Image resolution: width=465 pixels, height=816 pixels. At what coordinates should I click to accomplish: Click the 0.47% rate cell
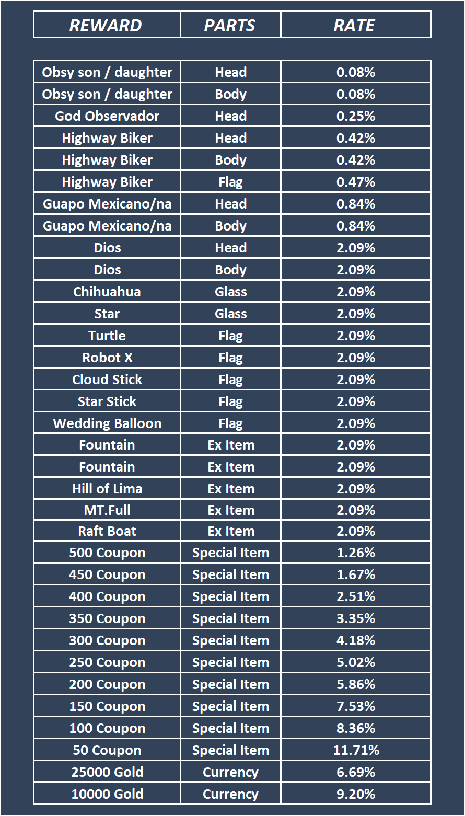pos(356,182)
